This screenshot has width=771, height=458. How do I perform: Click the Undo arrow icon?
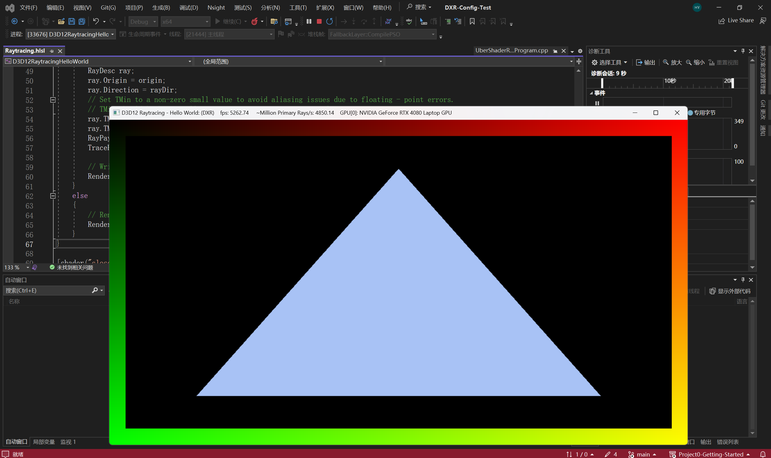click(96, 21)
